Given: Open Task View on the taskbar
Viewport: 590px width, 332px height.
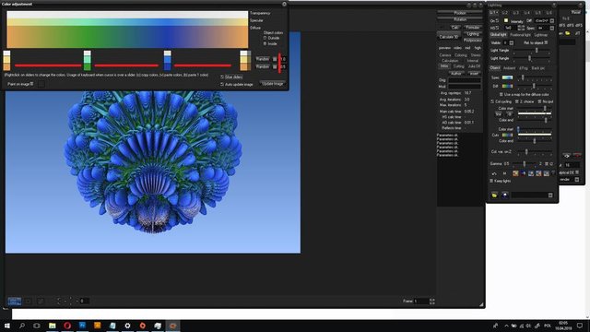Looking at the screenshot, I should (37, 326).
